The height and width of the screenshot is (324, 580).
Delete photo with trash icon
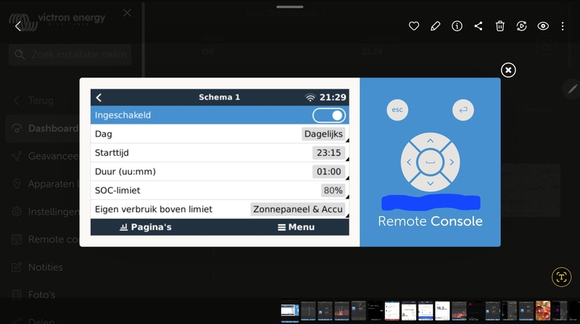coord(500,26)
